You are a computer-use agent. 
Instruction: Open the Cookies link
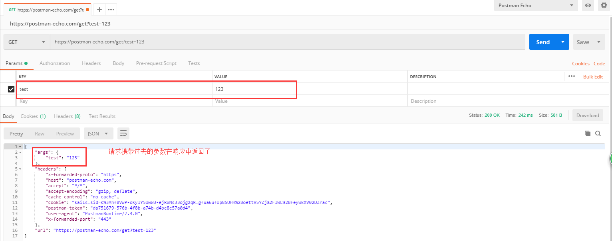click(580, 63)
